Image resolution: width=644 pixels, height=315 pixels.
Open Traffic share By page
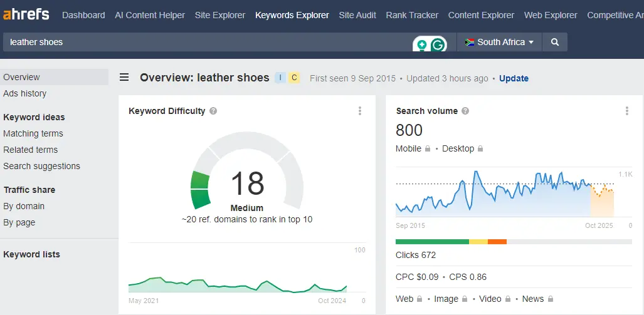pos(19,223)
